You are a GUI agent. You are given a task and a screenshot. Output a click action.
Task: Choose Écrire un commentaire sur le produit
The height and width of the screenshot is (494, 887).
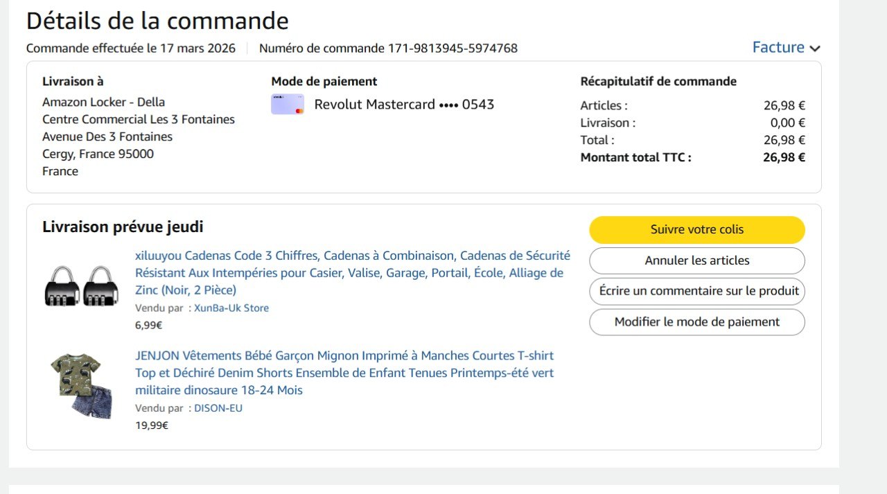pyautogui.click(x=697, y=291)
